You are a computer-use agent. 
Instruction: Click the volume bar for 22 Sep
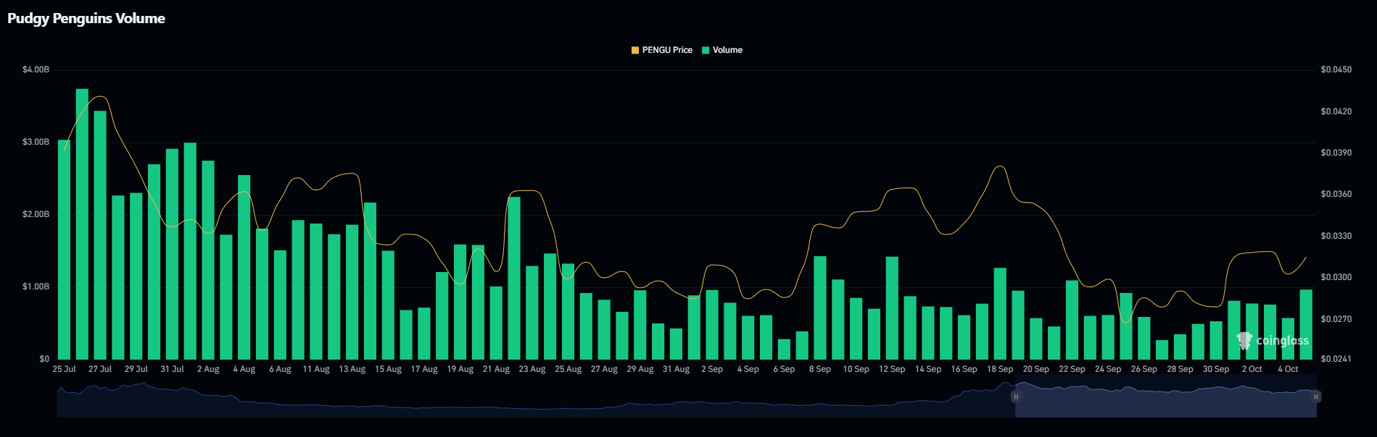click(x=1072, y=320)
